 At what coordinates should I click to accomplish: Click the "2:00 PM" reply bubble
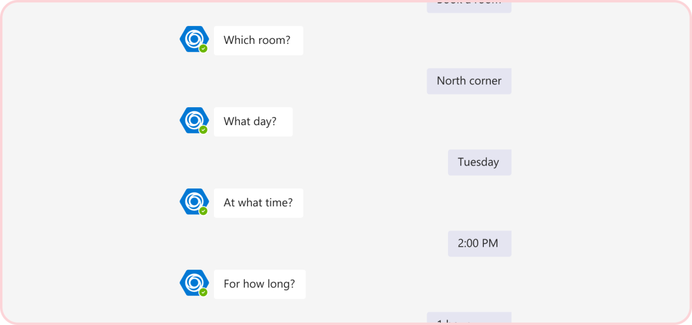coord(479,244)
